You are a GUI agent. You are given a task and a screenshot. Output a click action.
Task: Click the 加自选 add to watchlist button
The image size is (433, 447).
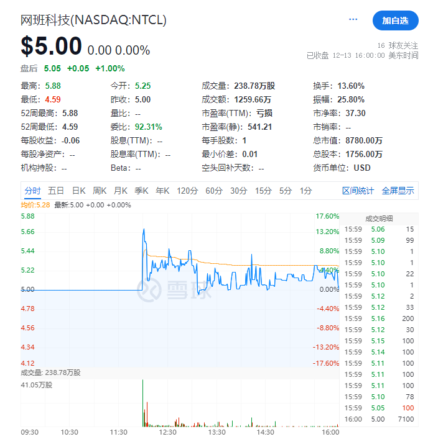point(395,20)
